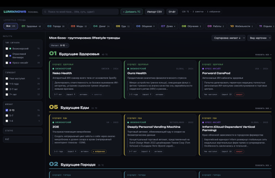Screen dimensions: 275x178
Task: Click the Neko Health заметка tag
Action: point(97,94)
